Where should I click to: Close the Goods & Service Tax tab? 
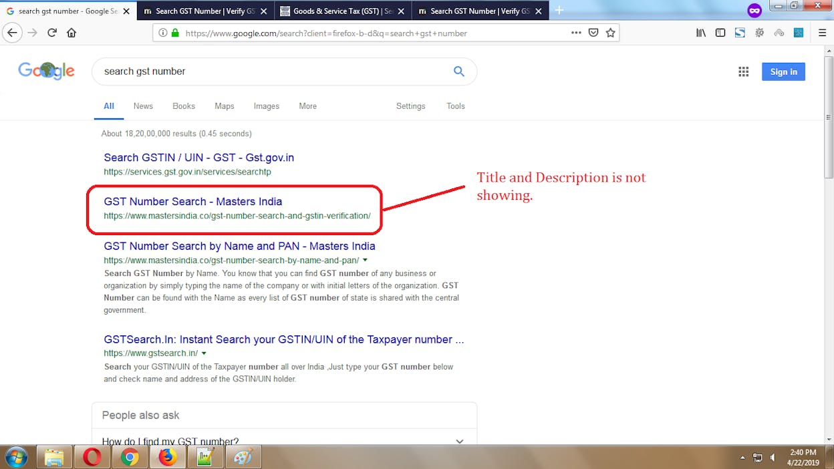tap(402, 11)
